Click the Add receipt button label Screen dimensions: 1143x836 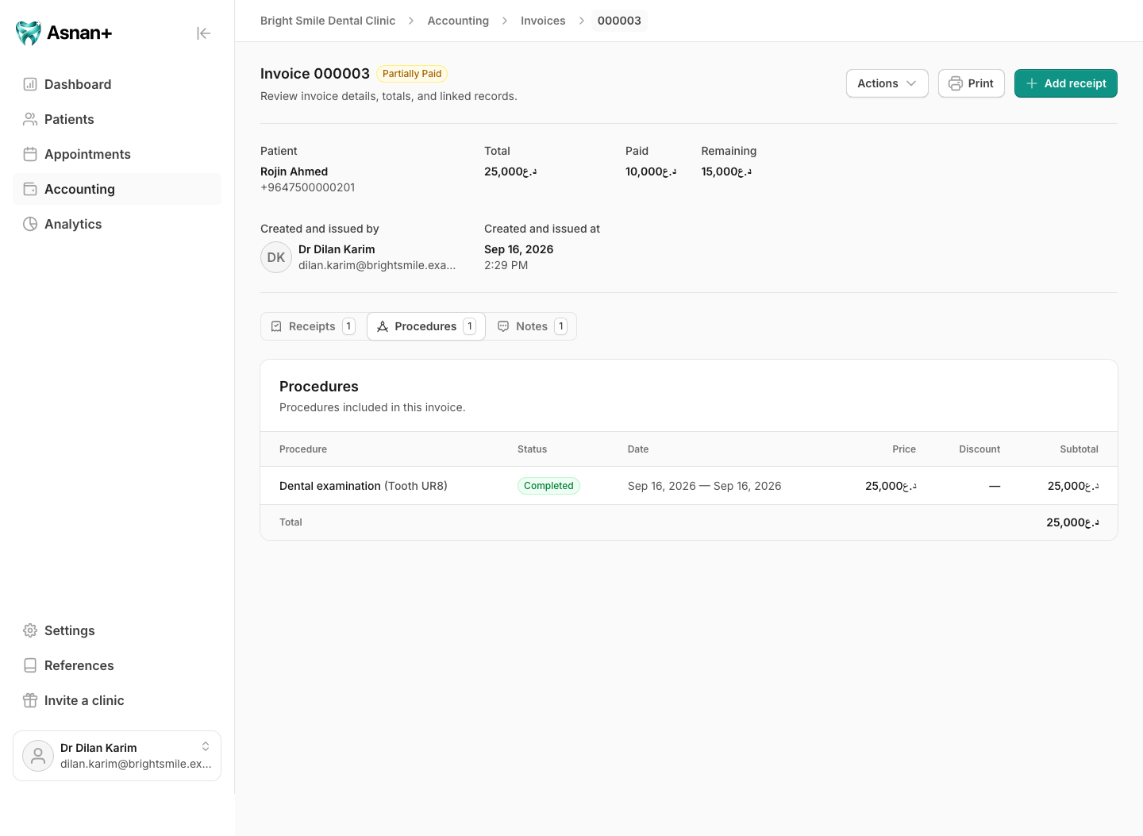(1075, 83)
